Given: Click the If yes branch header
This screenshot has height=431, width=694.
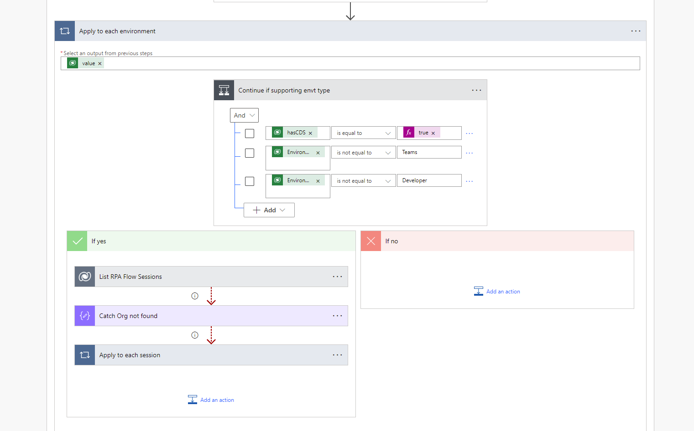Looking at the screenshot, I should [x=211, y=241].
